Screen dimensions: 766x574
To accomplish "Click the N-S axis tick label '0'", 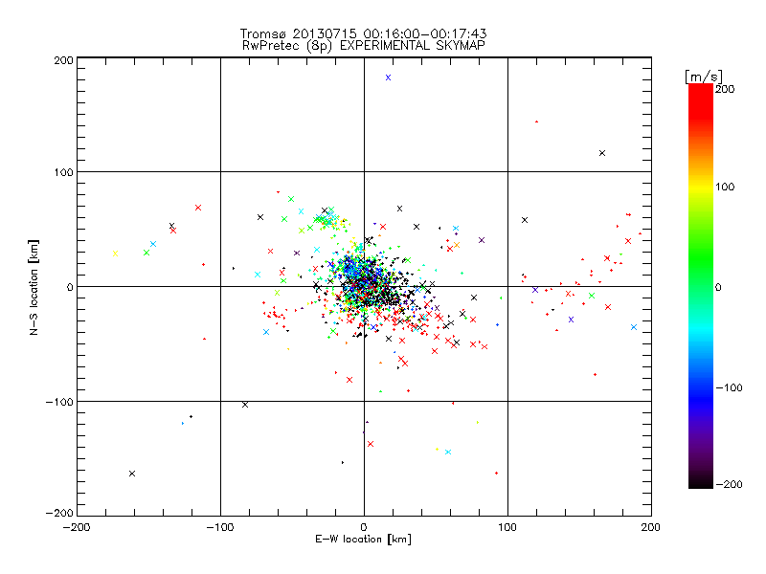I will pyautogui.click(x=70, y=287).
